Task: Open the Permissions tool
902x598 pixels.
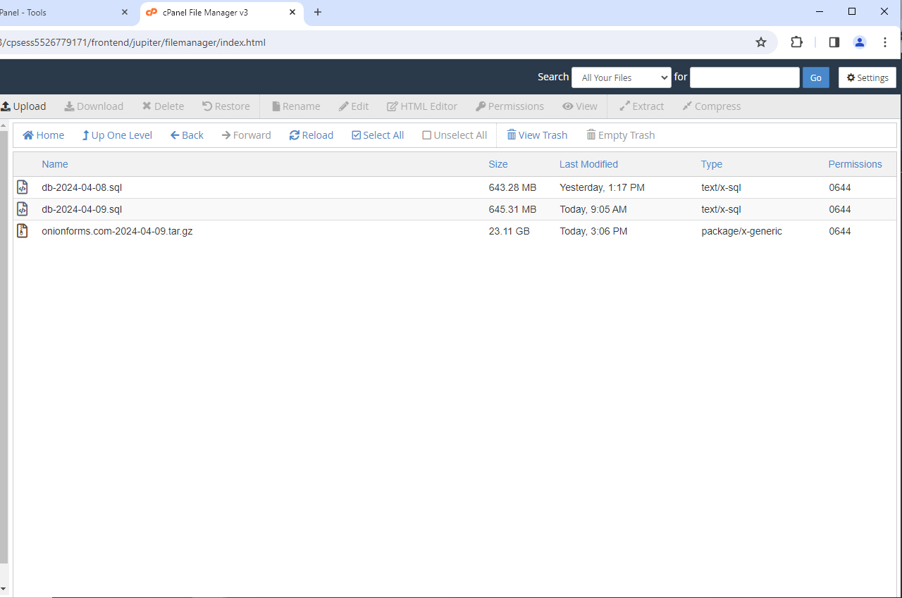Action: click(509, 106)
